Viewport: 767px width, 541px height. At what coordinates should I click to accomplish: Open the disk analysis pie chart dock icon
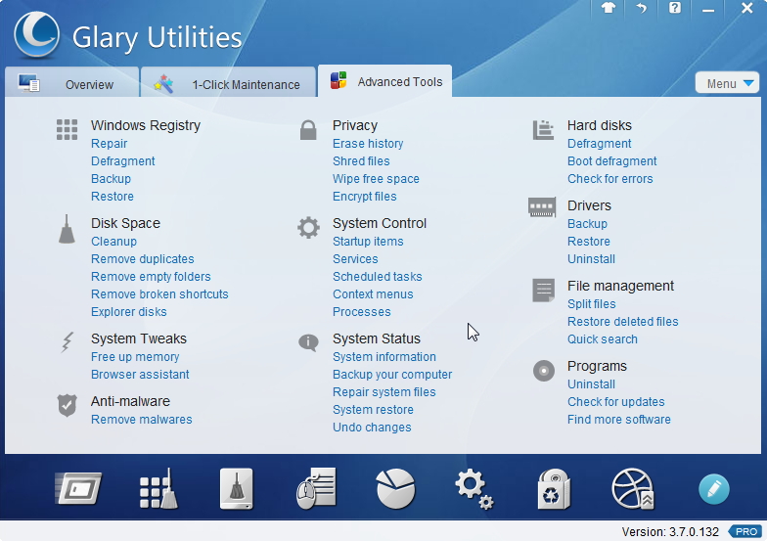click(395, 489)
